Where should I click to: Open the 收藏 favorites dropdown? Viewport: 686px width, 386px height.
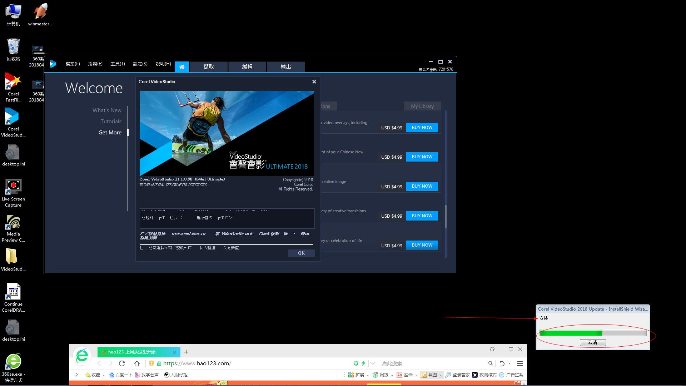[x=95, y=375]
